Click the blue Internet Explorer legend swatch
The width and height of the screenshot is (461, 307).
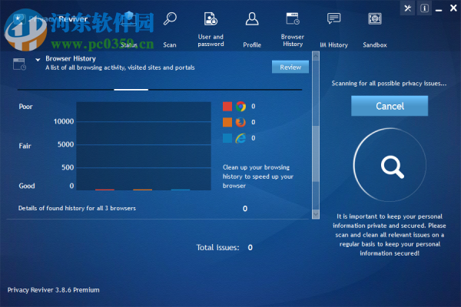pyautogui.click(x=227, y=138)
